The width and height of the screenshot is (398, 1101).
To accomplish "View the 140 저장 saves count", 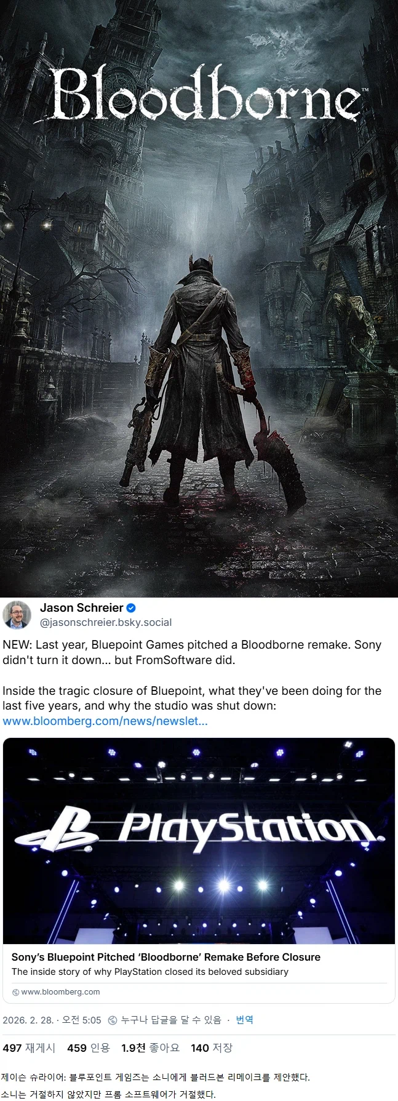I will pyautogui.click(x=212, y=1048).
